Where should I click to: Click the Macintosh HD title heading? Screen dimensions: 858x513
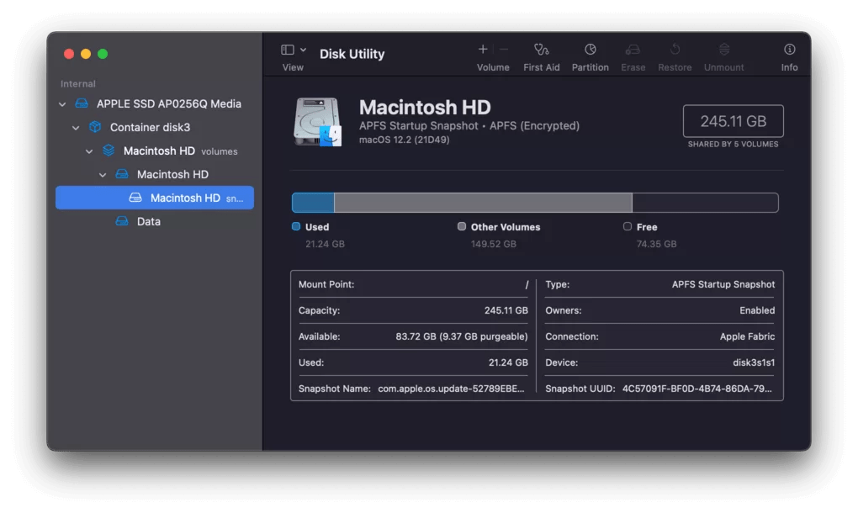425,107
